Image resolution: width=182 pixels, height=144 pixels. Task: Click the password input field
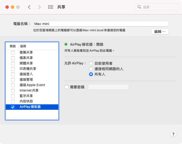[108, 87]
